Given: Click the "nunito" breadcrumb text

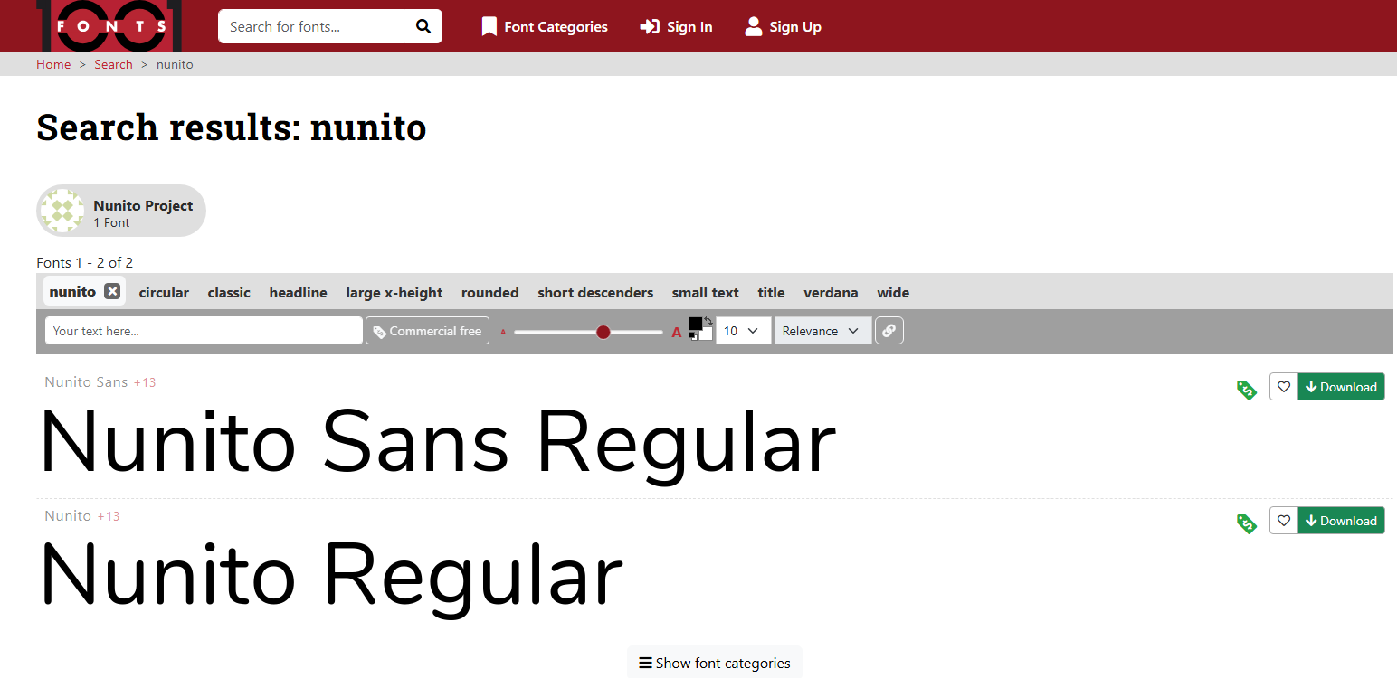Looking at the screenshot, I should (x=175, y=64).
